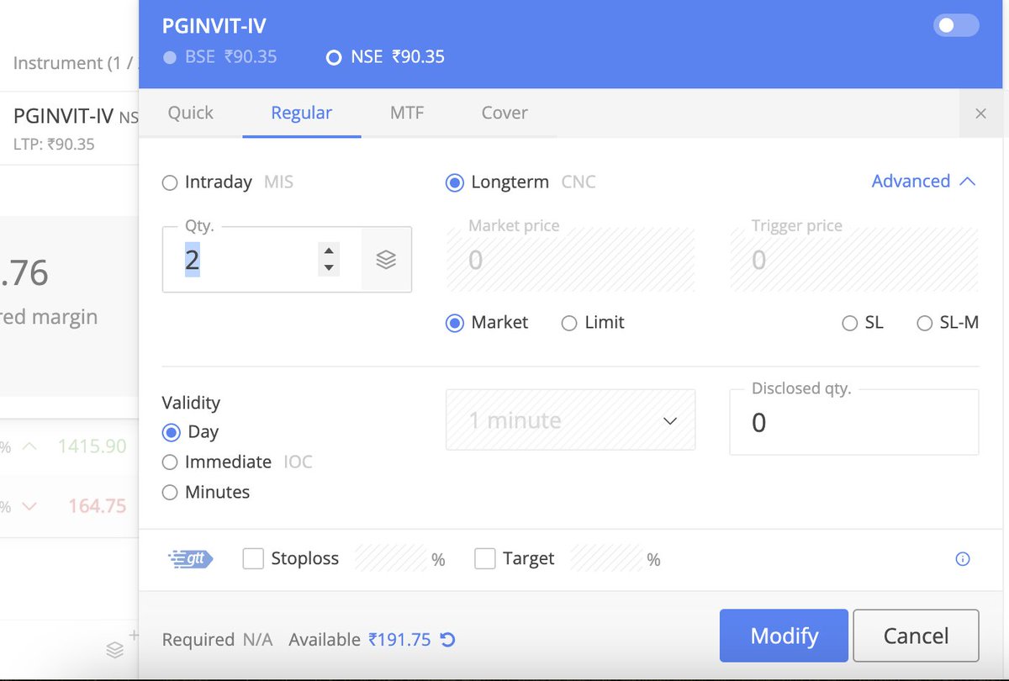
Task: Choose Intraday MIS product type
Action: point(170,182)
